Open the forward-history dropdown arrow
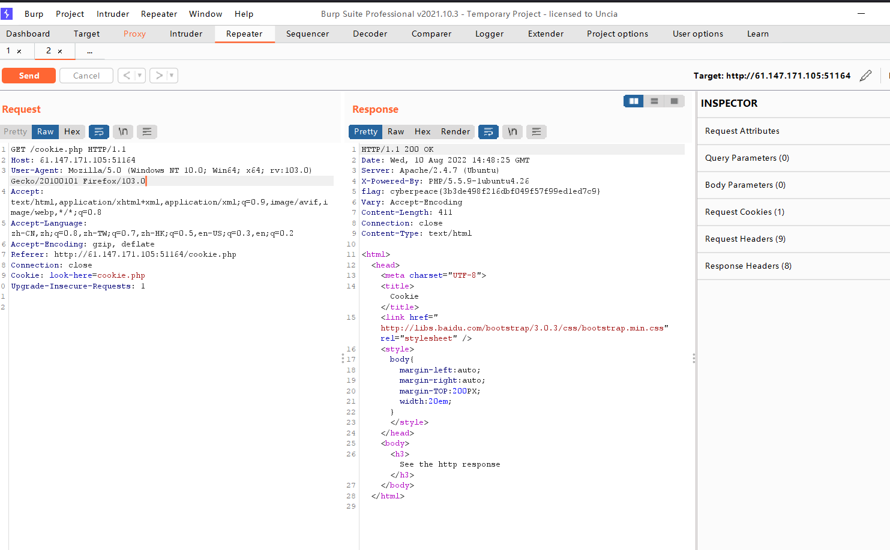Screen dimensions: 890x550 point(172,76)
